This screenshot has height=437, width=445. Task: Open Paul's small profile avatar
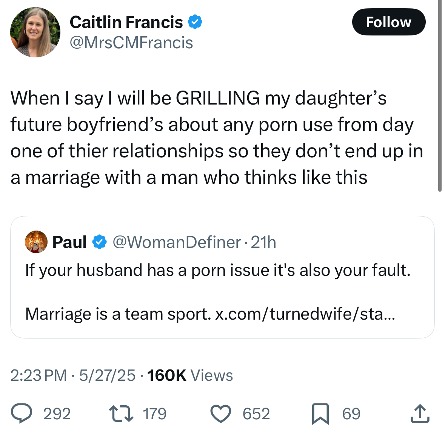pos(36,242)
